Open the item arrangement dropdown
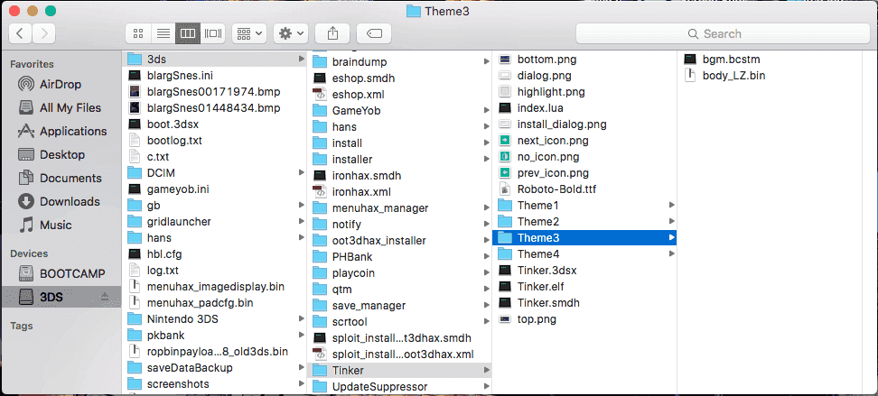 248,33
